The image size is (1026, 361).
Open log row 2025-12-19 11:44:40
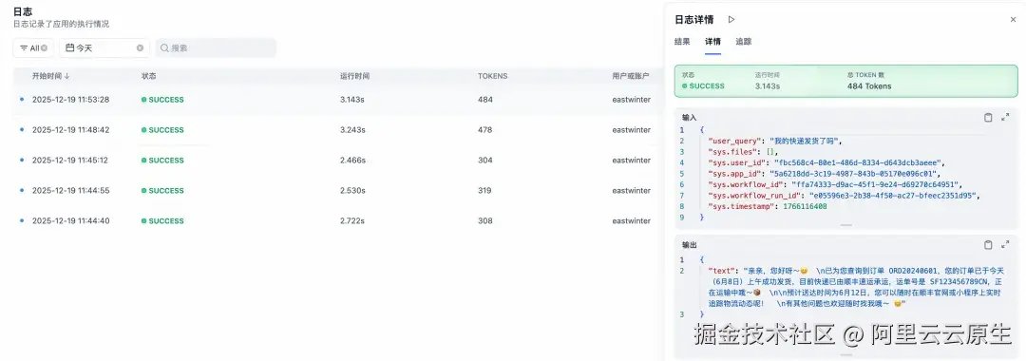[337, 221]
